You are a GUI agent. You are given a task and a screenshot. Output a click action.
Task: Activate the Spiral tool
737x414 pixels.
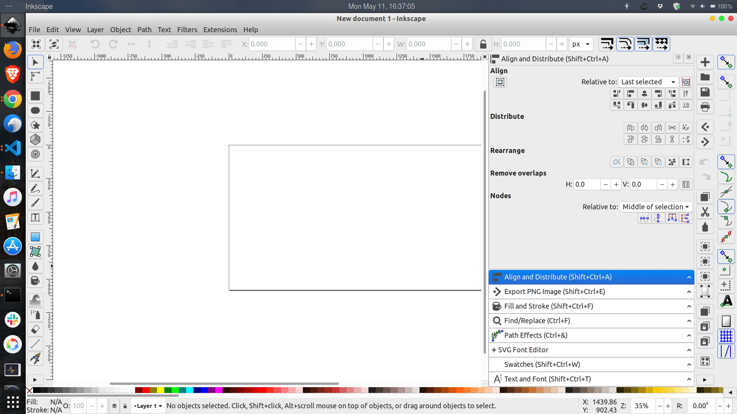[x=35, y=154]
